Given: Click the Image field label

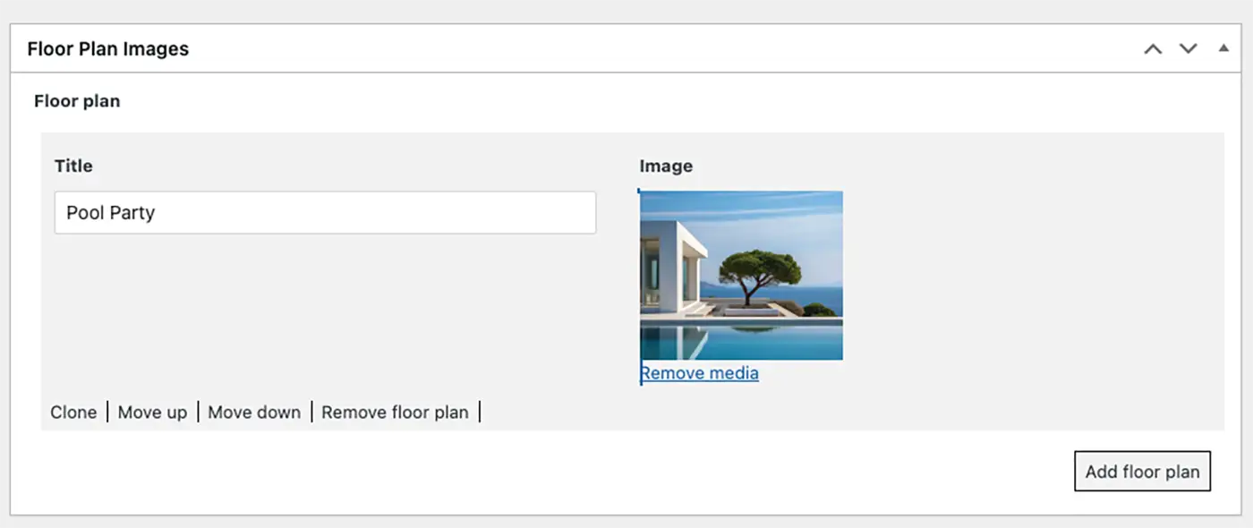Looking at the screenshot, I should (666, 166).
